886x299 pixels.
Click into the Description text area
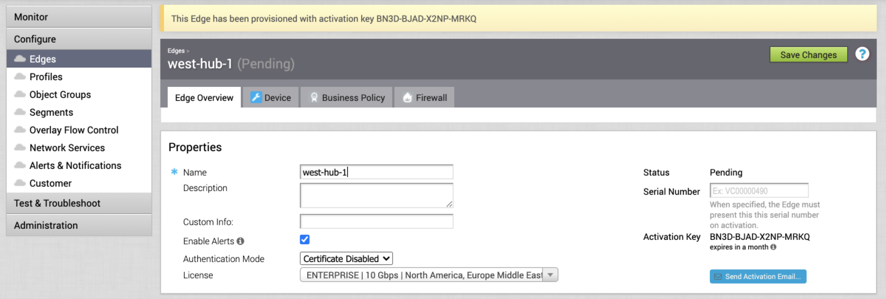point(376,195)
